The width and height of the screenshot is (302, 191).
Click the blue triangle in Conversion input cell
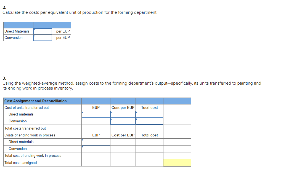34,36
